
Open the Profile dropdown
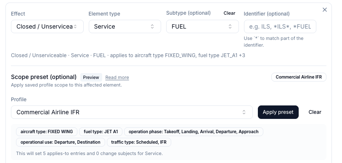point(132,112)
